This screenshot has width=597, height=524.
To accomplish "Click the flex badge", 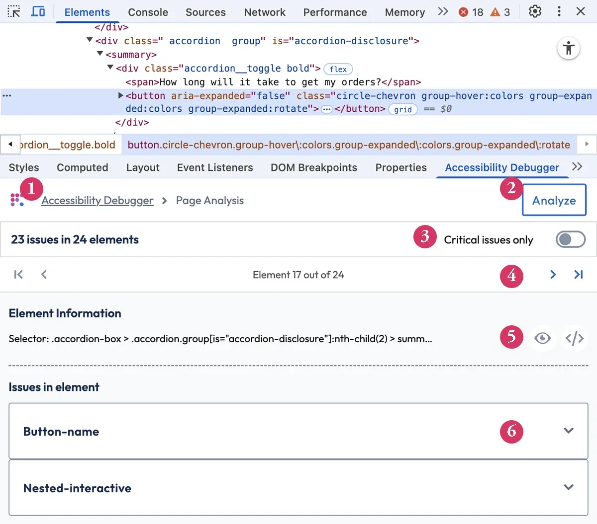I will [x=338, y=69].
